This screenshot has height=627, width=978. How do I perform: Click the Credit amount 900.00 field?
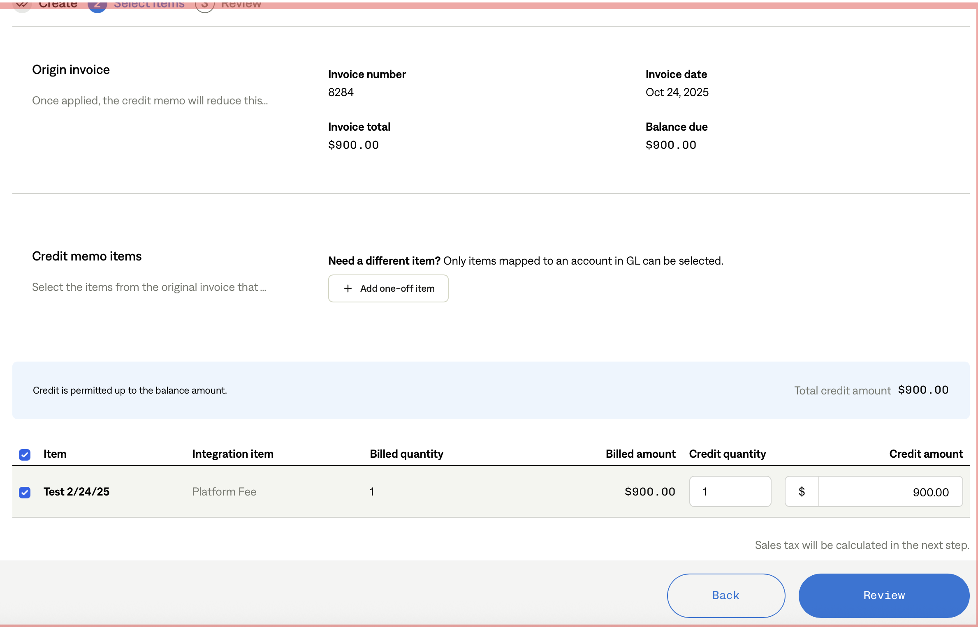[x=890, y=492]
